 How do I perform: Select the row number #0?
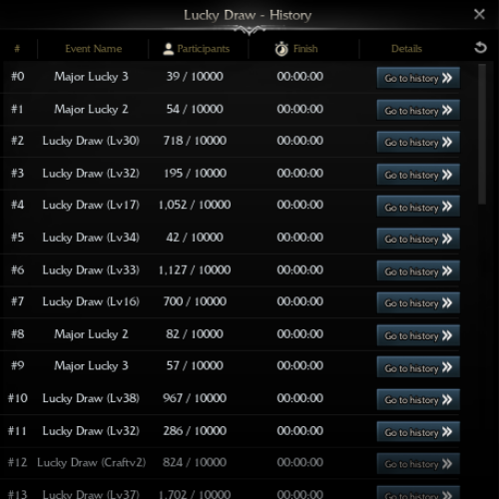pyautogui.click(x=18, y=77)
